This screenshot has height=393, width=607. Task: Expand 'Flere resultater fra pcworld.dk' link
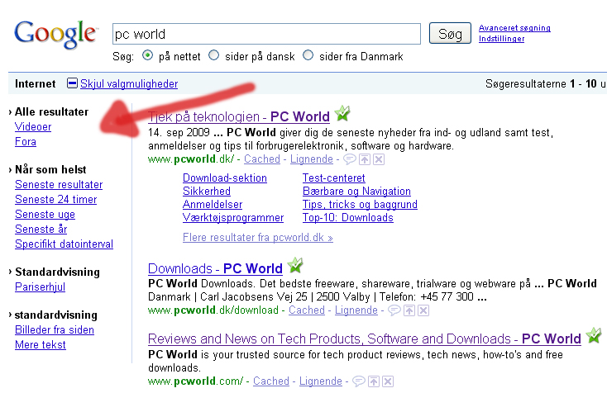coord(257,238)
